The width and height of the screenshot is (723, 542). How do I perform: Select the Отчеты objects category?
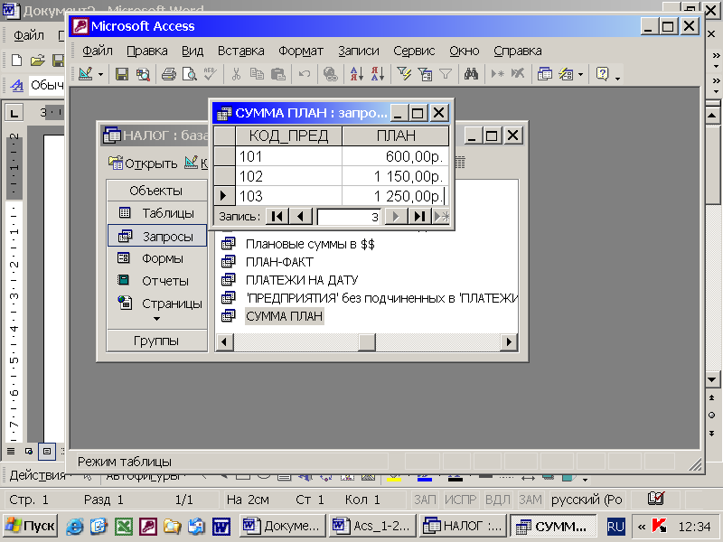(x=157, y=281)
